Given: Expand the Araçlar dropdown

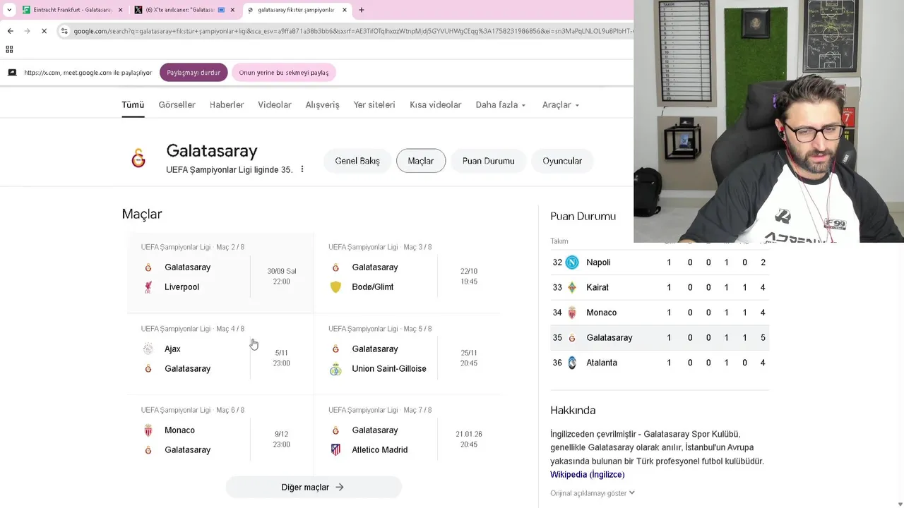Looking at the screenshot, I should tap(561, 104).
